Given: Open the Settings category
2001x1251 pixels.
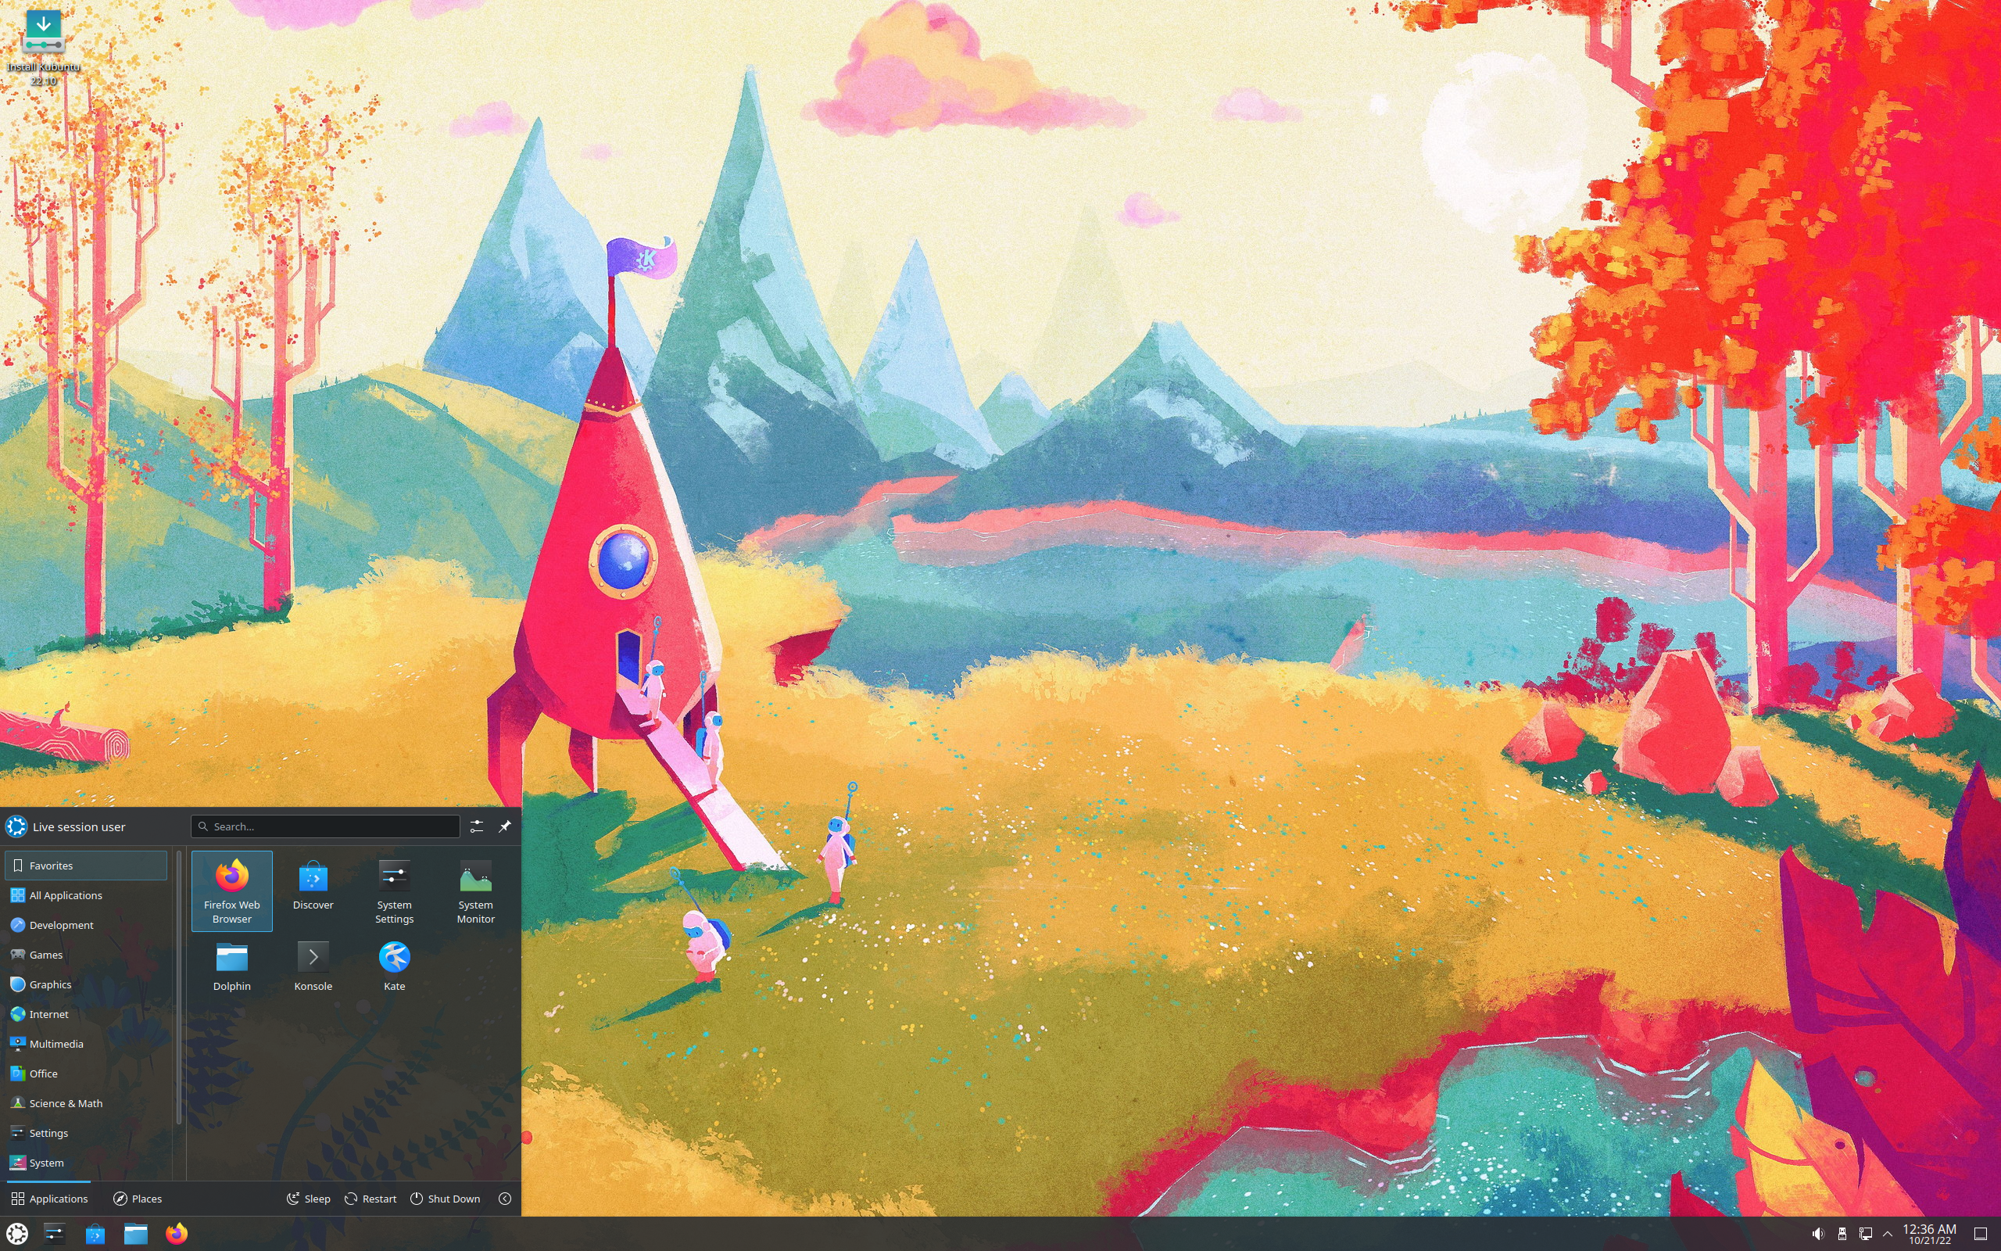Looking at the screenshot, I should coord(86,1134).
